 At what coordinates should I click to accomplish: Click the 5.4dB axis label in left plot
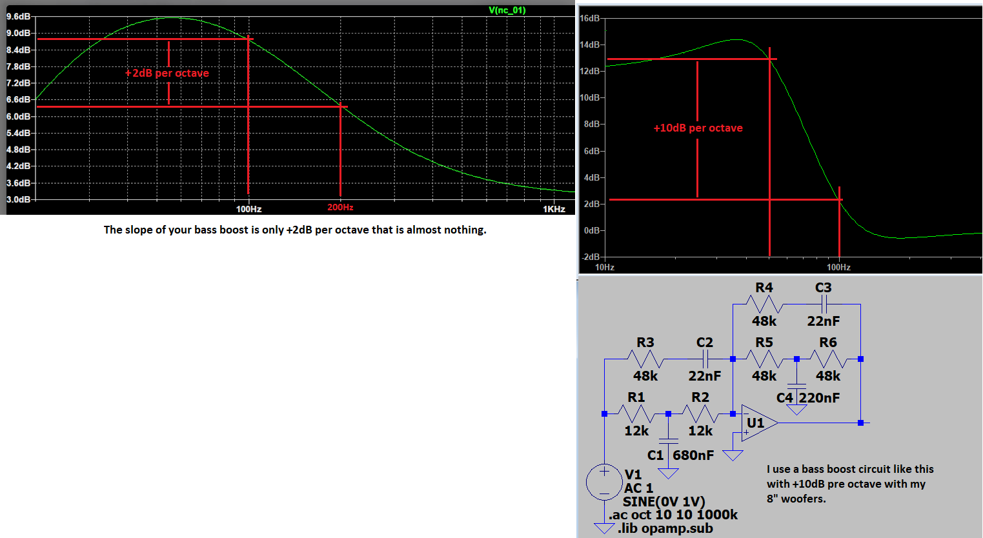[19, 133]
